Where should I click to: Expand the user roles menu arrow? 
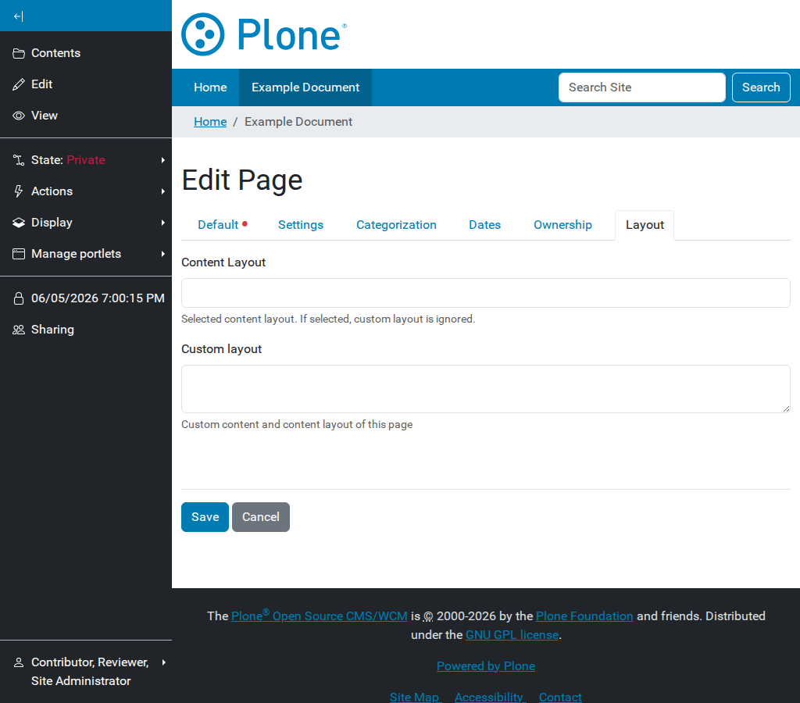tap(163, 662)
